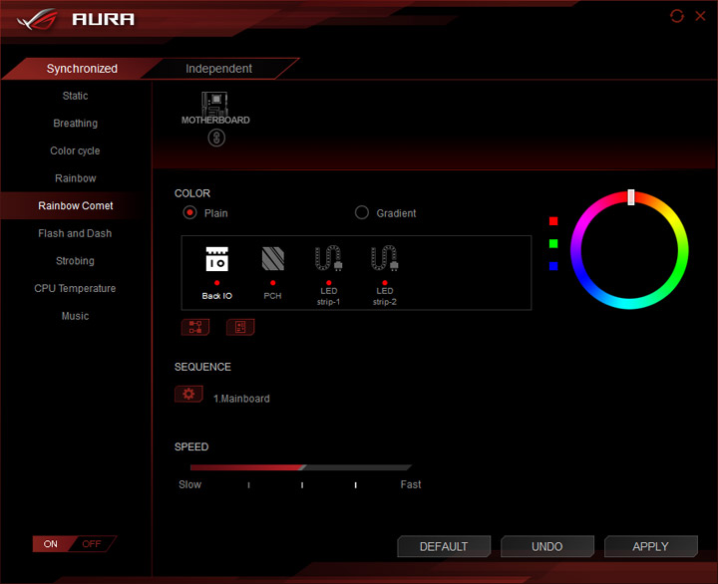Select the LED strip-1 zone
Image resolution: width=718 pixels, height=584 pixels.
tap(328, 275)
